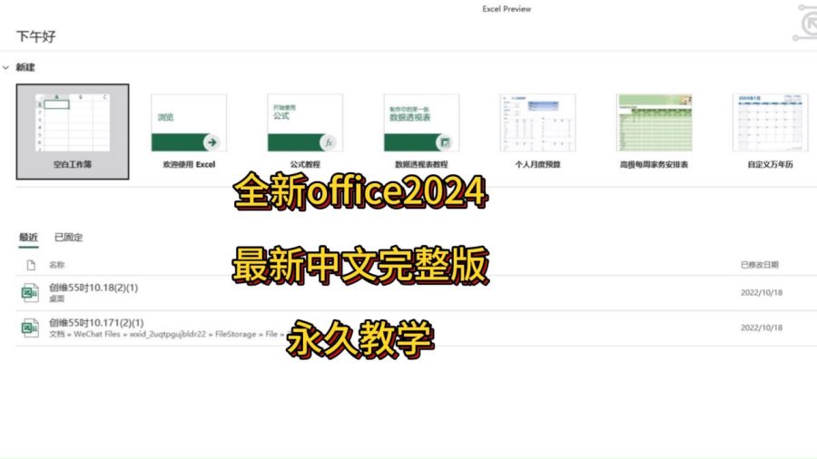Open the 公式教程 template
This screenshot has width=817, height=459.
[305, 132]
